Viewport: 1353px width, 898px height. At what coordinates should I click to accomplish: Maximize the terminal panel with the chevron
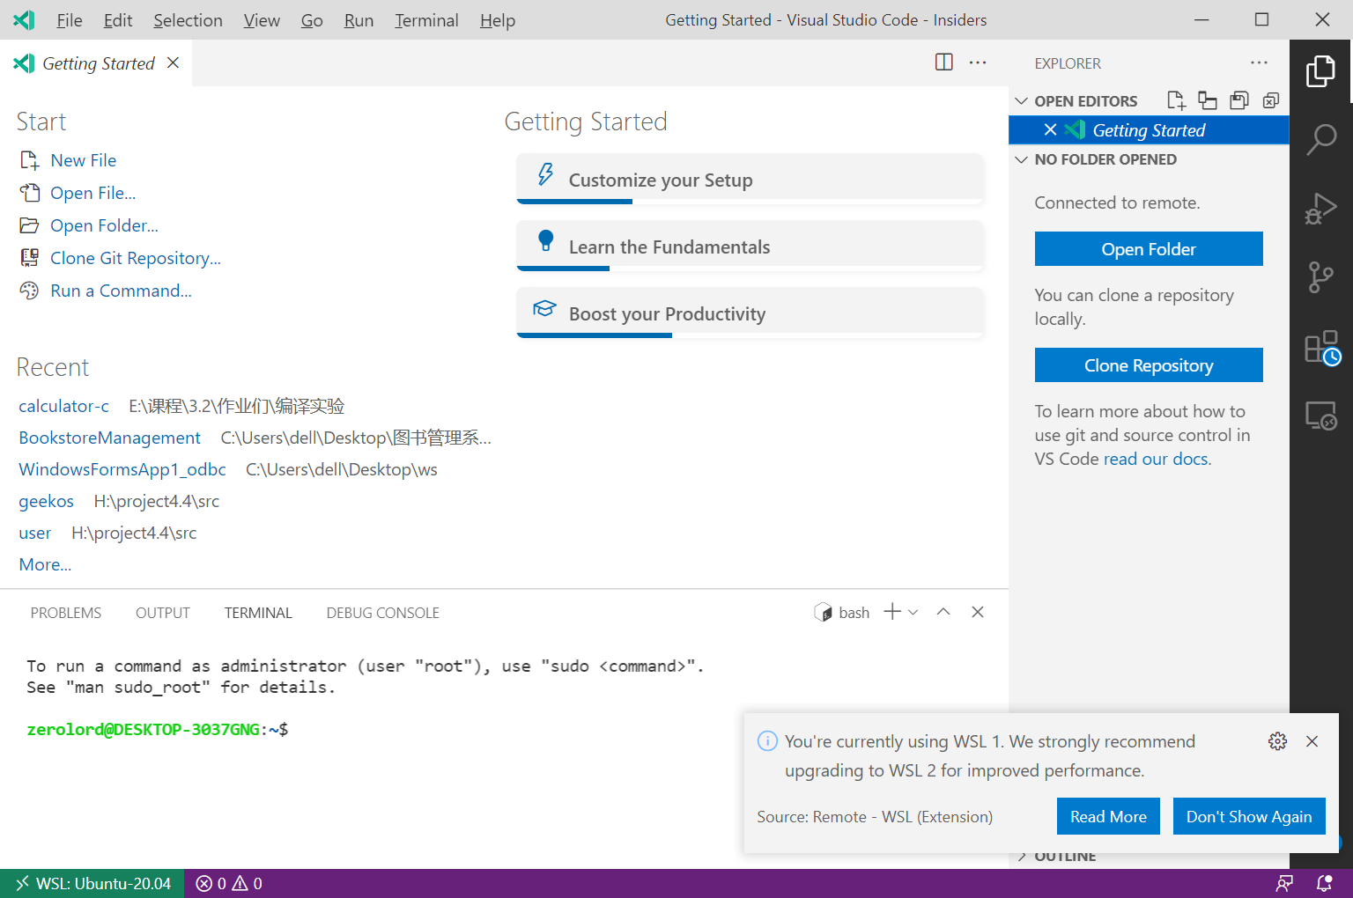click(x=943, y=611)
